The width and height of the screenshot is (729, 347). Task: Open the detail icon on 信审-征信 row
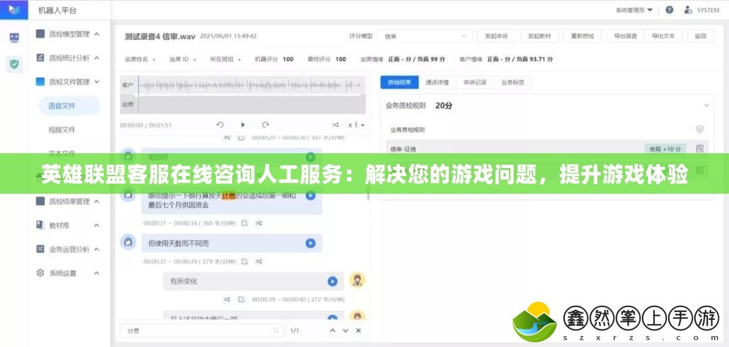700,149
